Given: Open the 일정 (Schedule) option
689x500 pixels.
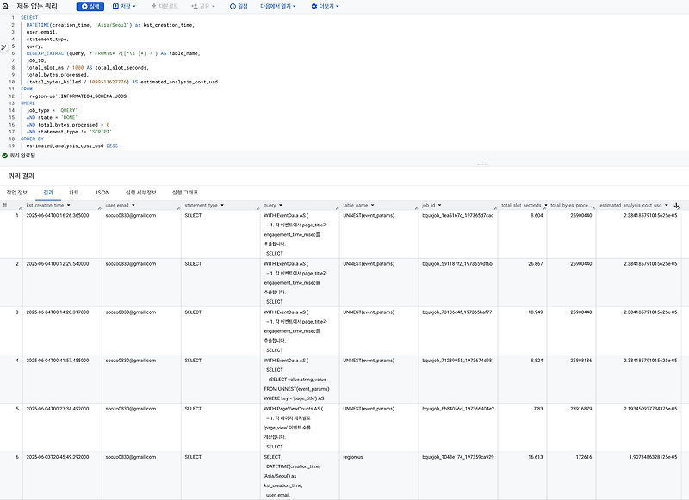Looking at the screenshot, I should pos(239,7).
